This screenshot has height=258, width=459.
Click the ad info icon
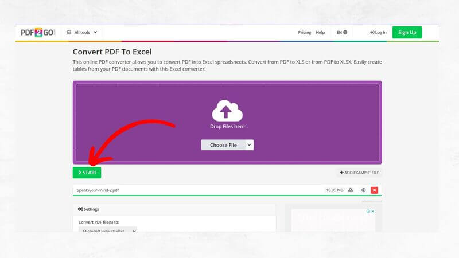point(368,211)
